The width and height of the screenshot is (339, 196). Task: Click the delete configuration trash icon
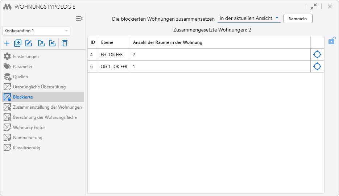[65, 43]
